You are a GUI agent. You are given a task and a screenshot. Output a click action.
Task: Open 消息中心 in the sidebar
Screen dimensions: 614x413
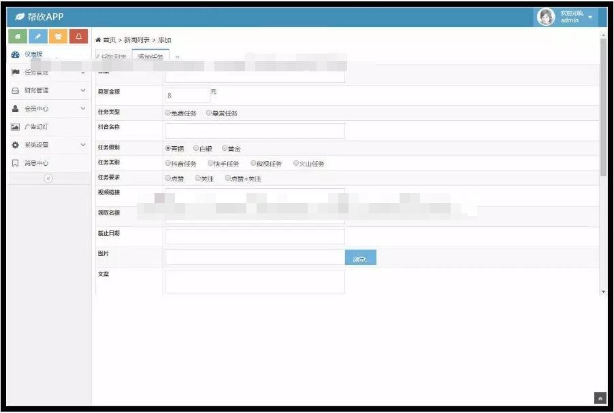click(x=35, y=163)
